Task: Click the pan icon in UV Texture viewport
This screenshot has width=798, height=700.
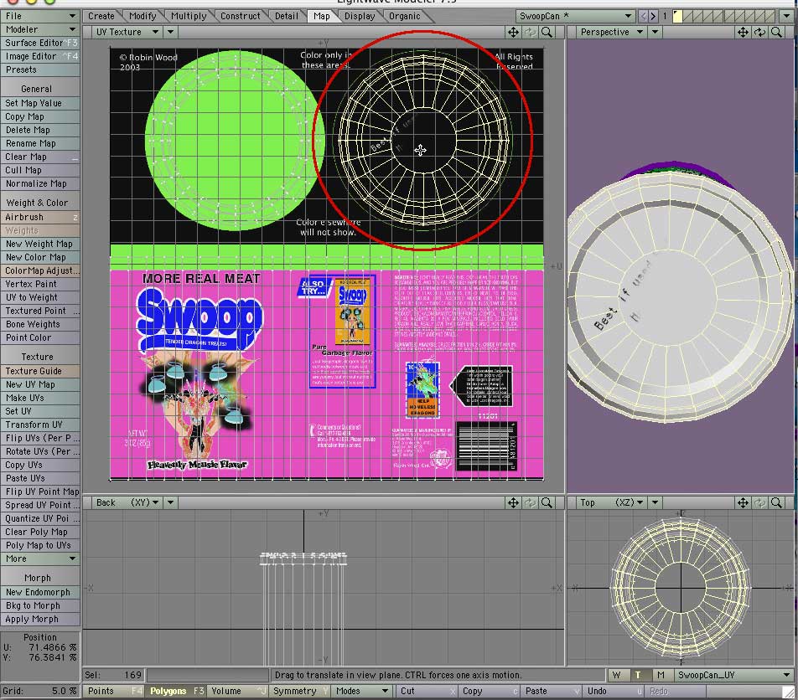Action: coord(513,32)
